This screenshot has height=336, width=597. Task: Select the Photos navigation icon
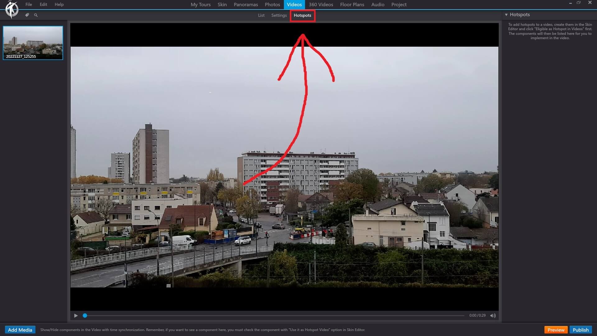point(272,5)
